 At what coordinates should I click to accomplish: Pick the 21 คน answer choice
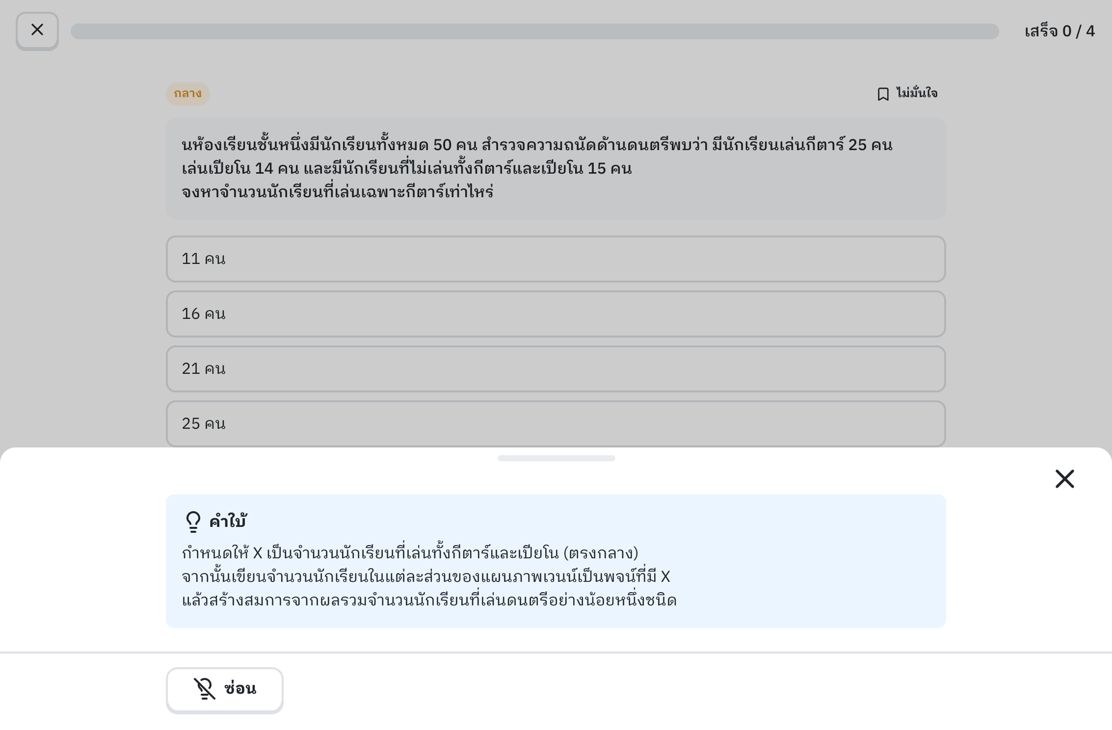(x=556, y=369)
